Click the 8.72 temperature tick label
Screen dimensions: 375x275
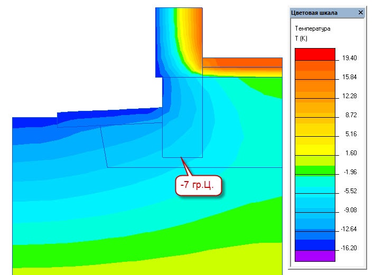[x=350, y=115]
